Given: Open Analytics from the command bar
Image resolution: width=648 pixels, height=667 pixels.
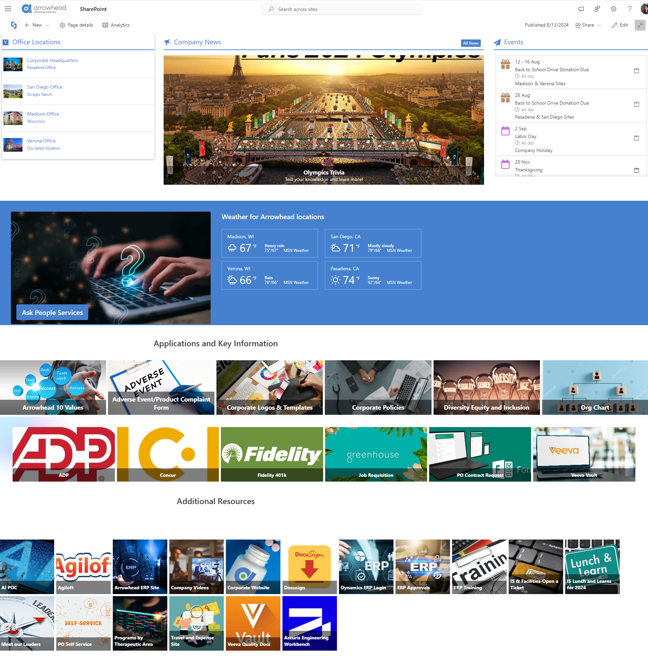Looking at the screenshot, I should pos(116,25).
